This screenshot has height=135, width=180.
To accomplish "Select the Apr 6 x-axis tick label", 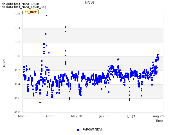I will pos(49,116).
